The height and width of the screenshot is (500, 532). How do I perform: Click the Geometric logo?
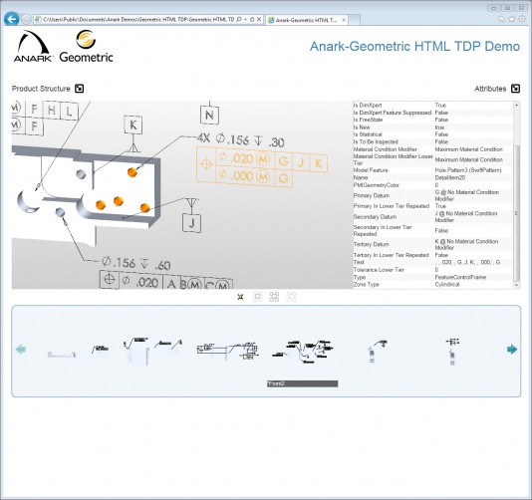pos(86,47)
